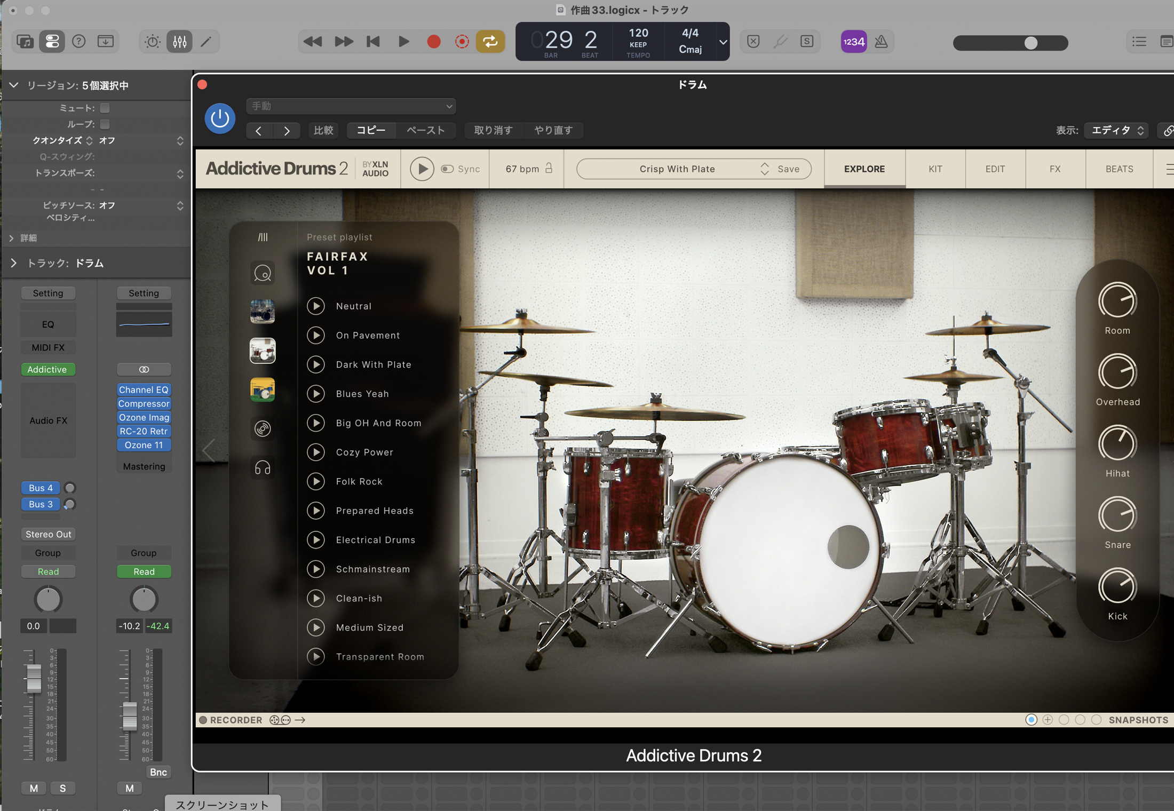Screen dimensions: 1174x811
Task: Click the headphones icon in the preset sidebar
Action: coord(263,468)
